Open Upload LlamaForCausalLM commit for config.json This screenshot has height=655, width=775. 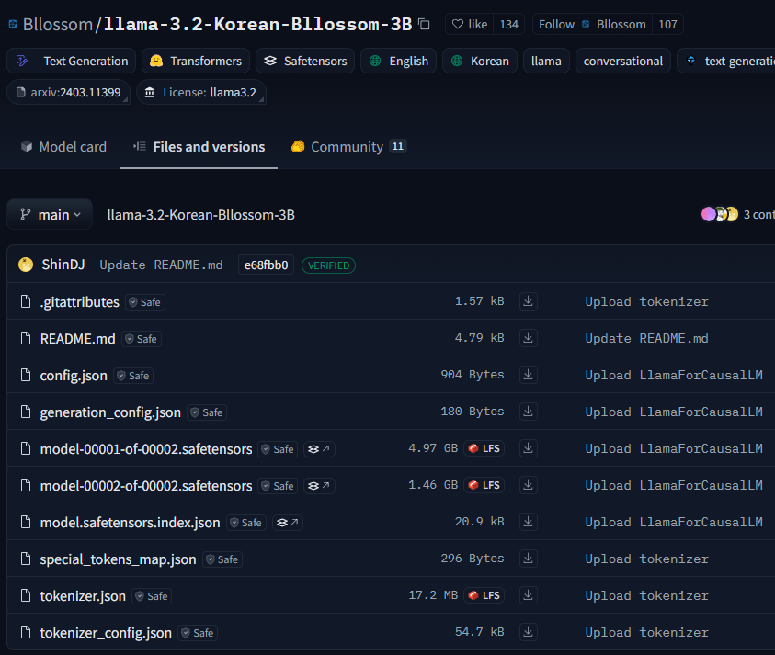tap(674, 376)
